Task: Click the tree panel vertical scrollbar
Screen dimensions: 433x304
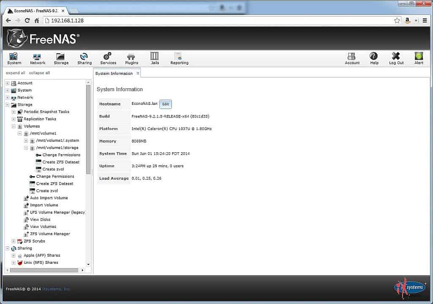Action: pos(88,129)
